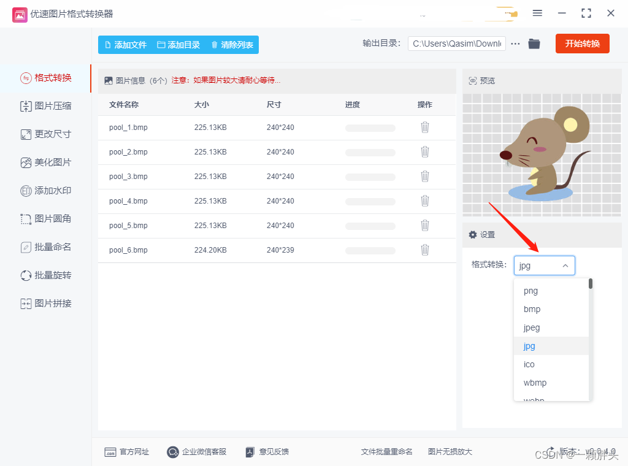
Task: Choose jpeg from format list
Action: (x=551, y=328)
